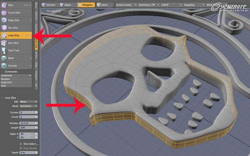Screen dimensions: 250x156
Task: Choose the Extrude tool
Action: click(16, 66)
